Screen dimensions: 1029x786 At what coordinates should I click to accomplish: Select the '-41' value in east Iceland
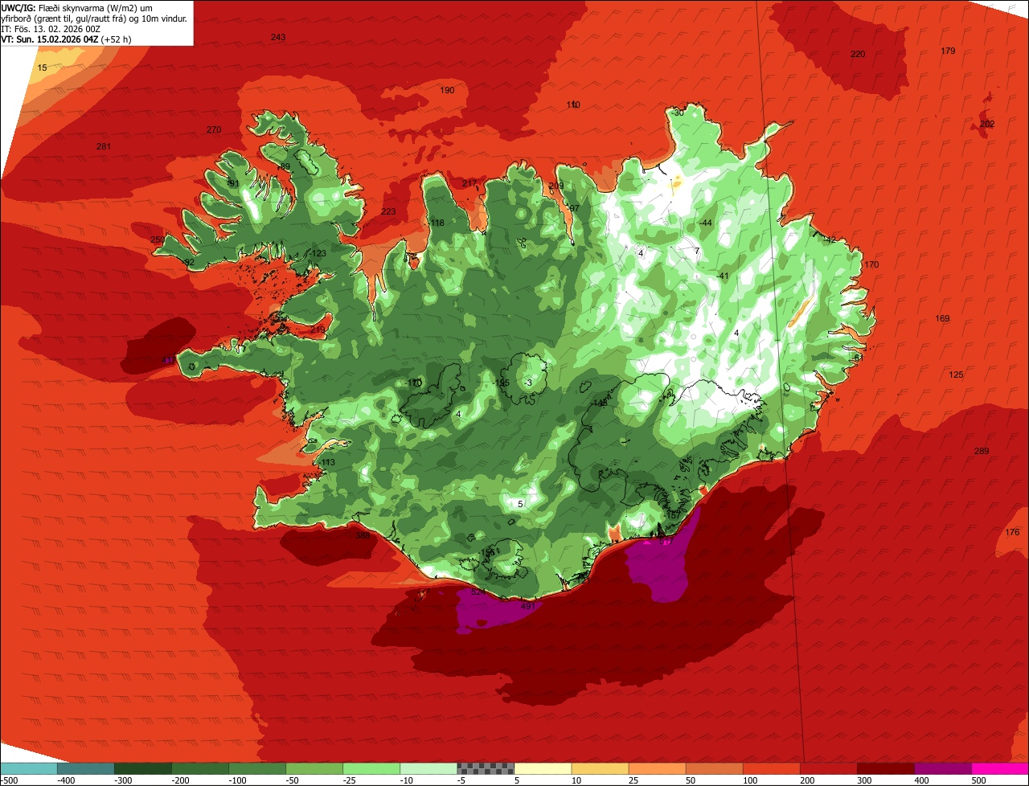point(722,276)
